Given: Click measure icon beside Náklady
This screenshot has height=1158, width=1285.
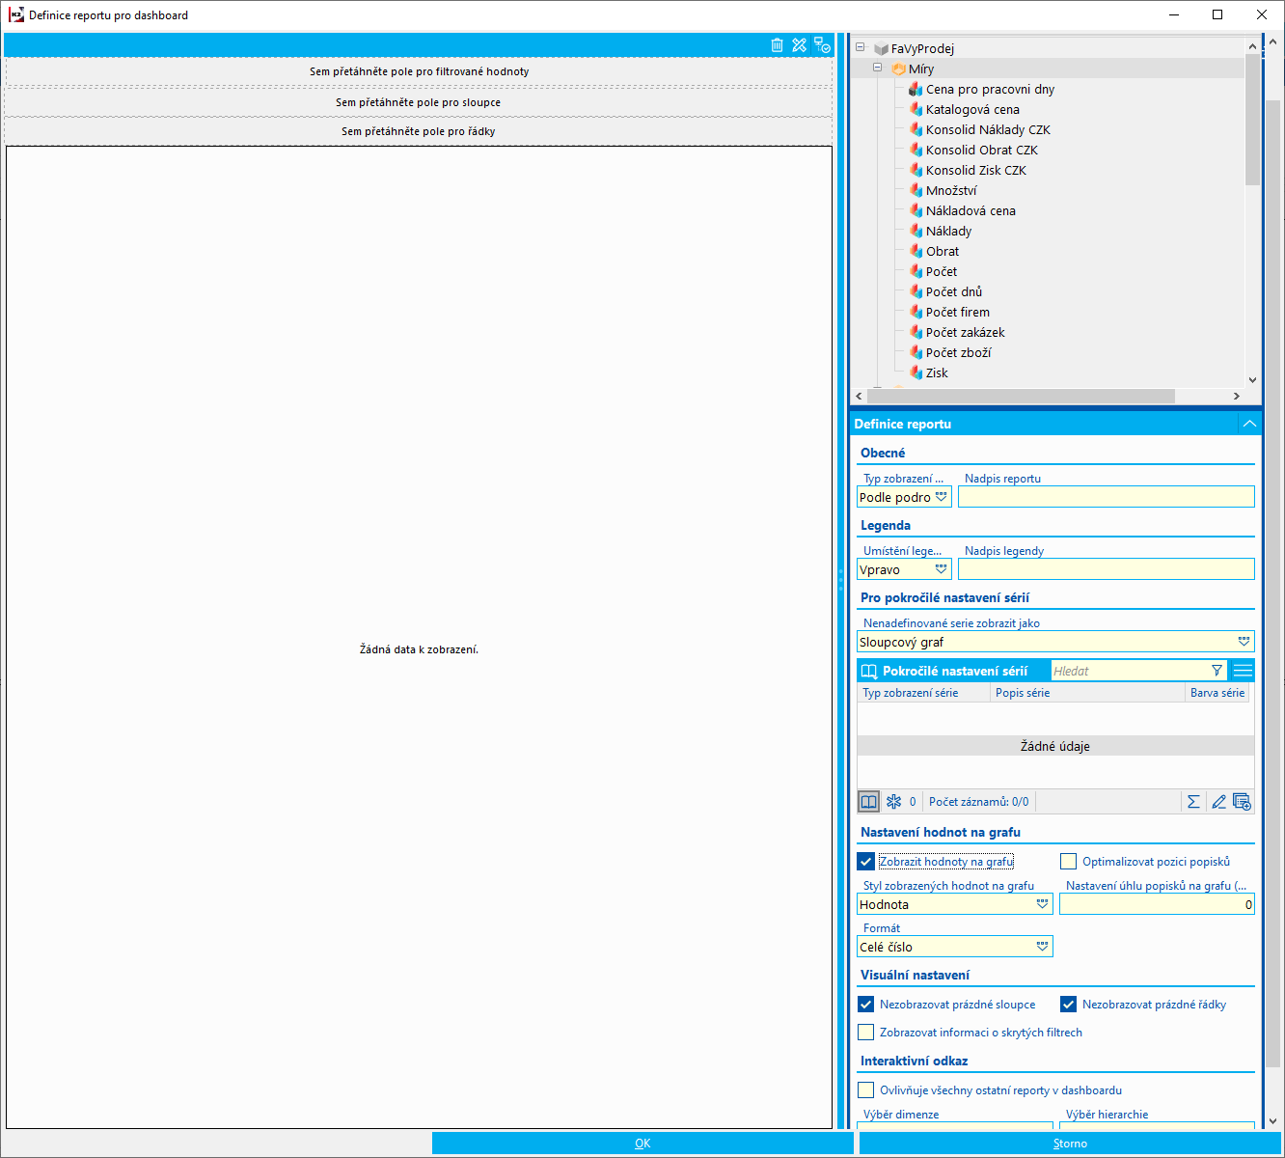Looking at the screenshot, I should point(916,231).
